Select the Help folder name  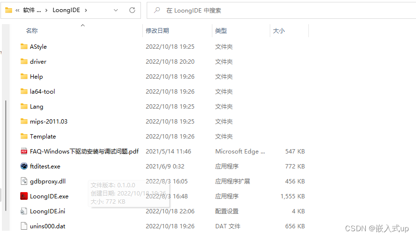coord(36,77)
